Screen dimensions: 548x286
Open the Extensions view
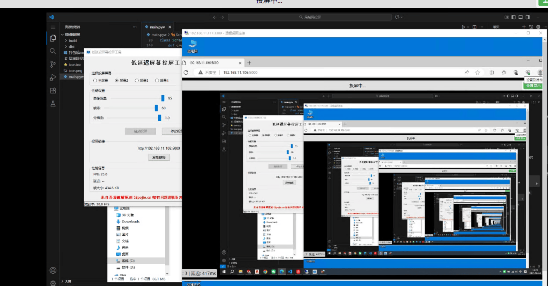[x=53, y=91]
